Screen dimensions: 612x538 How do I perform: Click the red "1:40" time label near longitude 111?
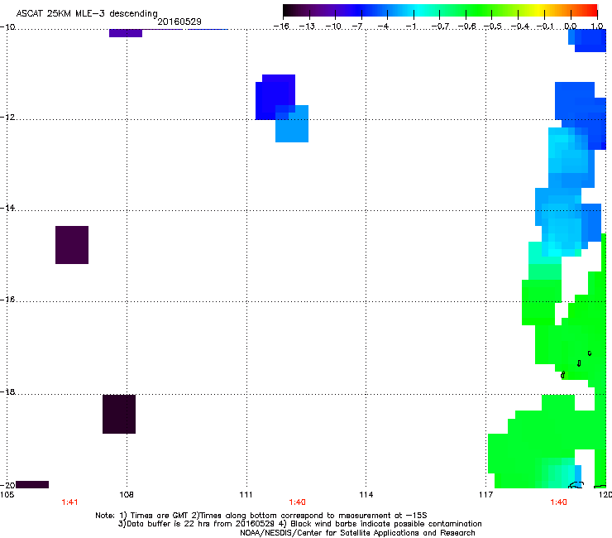(x=298, y=502)
